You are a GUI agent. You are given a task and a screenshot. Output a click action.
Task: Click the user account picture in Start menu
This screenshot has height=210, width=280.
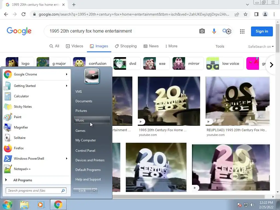click(x=92, y=76)
